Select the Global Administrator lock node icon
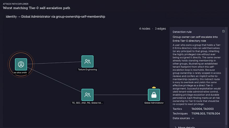This screenshot has width=229, height=128. (154, 95)
